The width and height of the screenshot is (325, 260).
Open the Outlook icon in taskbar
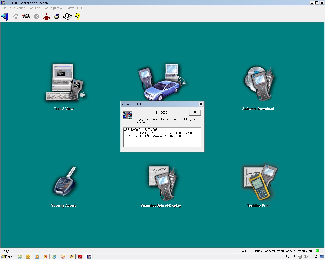(28, 257)
